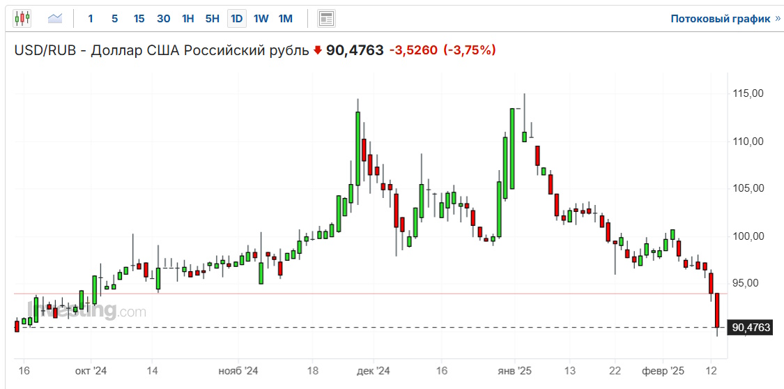
Task: Switch to the 1H timeframe
Action: point(188,19)
